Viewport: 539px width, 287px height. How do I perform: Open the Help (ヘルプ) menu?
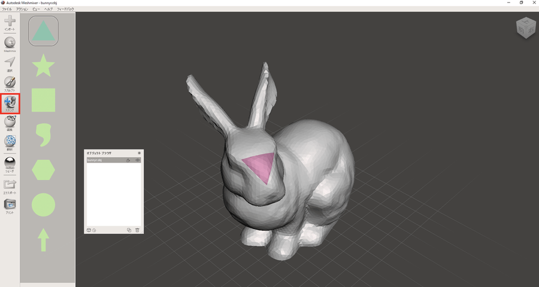(49, 10)
